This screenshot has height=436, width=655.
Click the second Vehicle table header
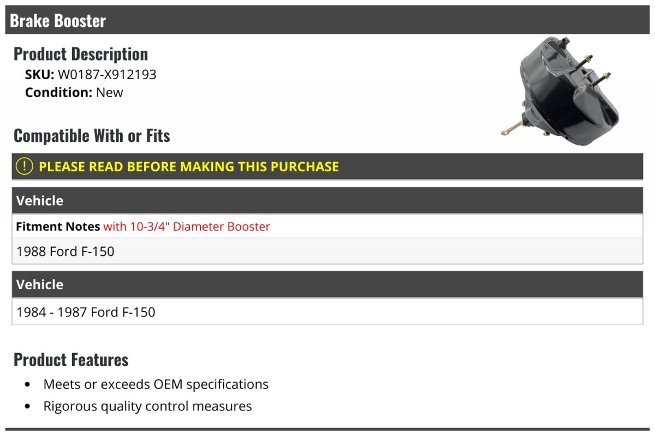pos(327,284)
